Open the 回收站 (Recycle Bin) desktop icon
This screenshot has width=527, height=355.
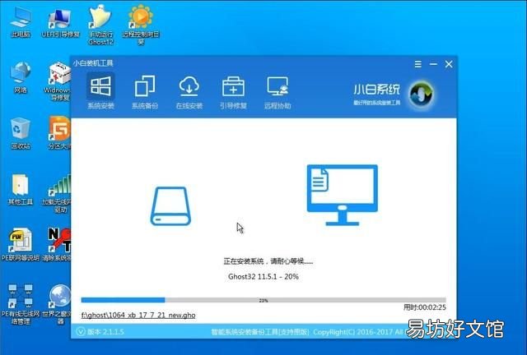click(20, 134)
